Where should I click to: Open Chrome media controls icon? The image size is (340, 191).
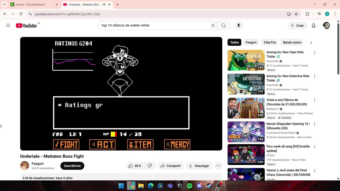(x=319, y=14)
